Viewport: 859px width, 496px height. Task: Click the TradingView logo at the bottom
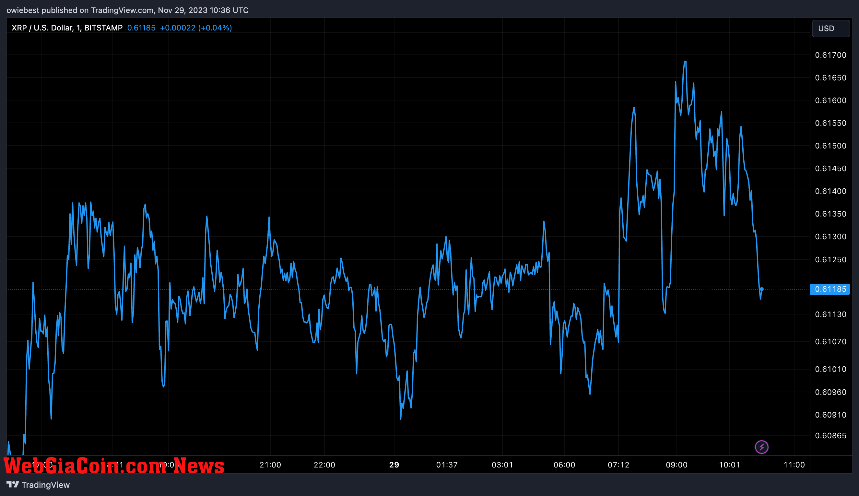[x=38, y=485]
